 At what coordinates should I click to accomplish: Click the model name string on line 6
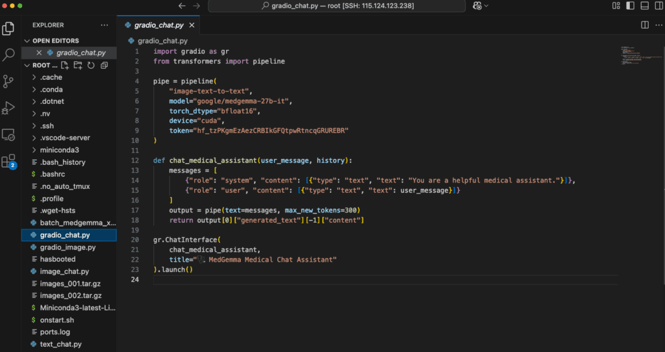coord(241,101)
